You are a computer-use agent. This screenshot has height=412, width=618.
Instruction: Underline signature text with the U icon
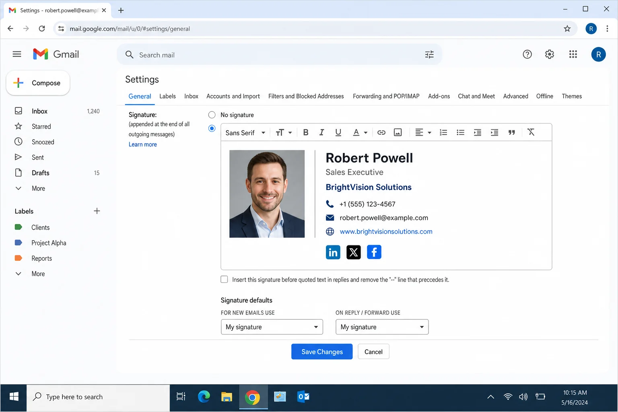(338, 132)
